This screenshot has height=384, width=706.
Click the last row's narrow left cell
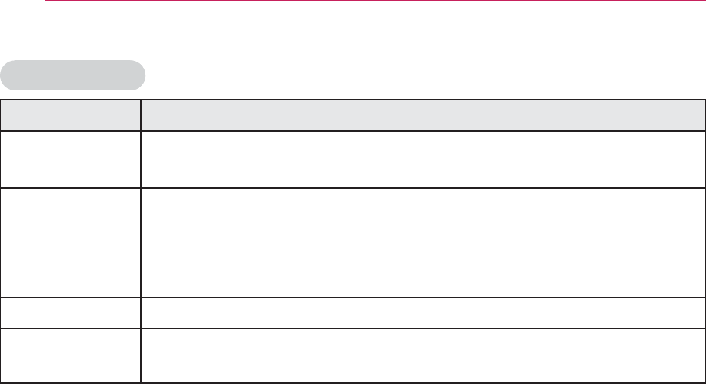tap(70, 355)
